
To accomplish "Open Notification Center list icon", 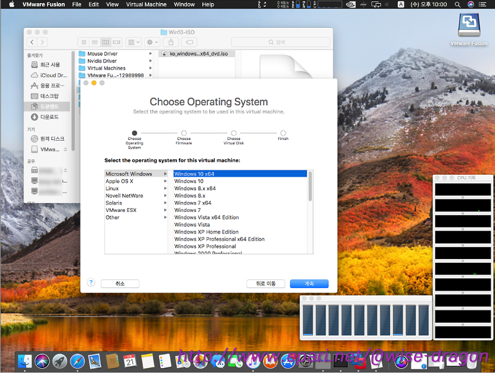I will (x=483, y=4).
